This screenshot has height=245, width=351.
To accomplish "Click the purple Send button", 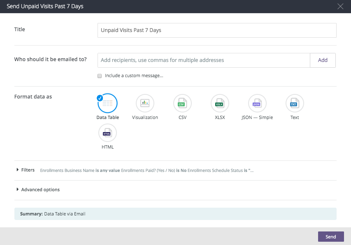I will [331, 237].
